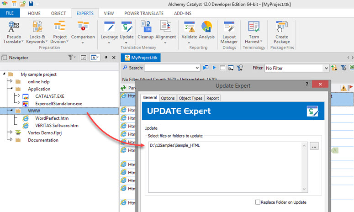The height and width of the screenshot is (212, 354).
Task: Click the file list scrollbar up arrow
Action: pos(304,146)
